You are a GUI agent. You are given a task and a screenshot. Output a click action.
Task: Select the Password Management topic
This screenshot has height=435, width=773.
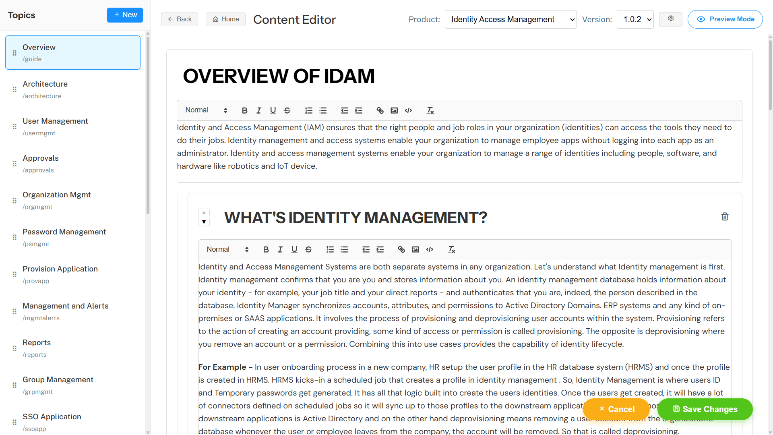click(64, 237)
